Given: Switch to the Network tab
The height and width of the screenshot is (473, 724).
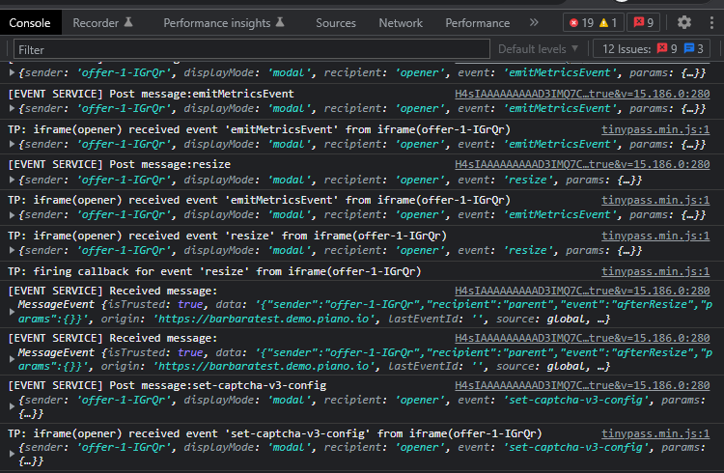Looking at the screenshot, I should click(x=401, y=22).
